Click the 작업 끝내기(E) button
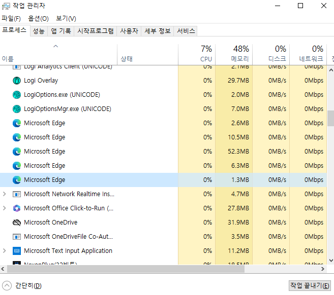The height and width of the screenshot is (295, 334). tap(310, 286)
